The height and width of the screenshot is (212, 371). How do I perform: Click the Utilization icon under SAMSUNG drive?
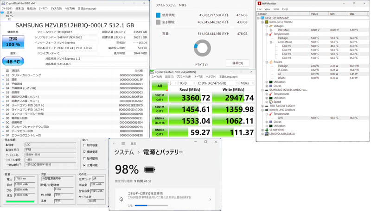coord(271,98)
